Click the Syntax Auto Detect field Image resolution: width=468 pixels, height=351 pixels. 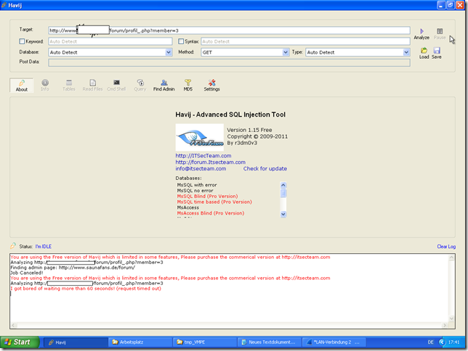[305, 41]
